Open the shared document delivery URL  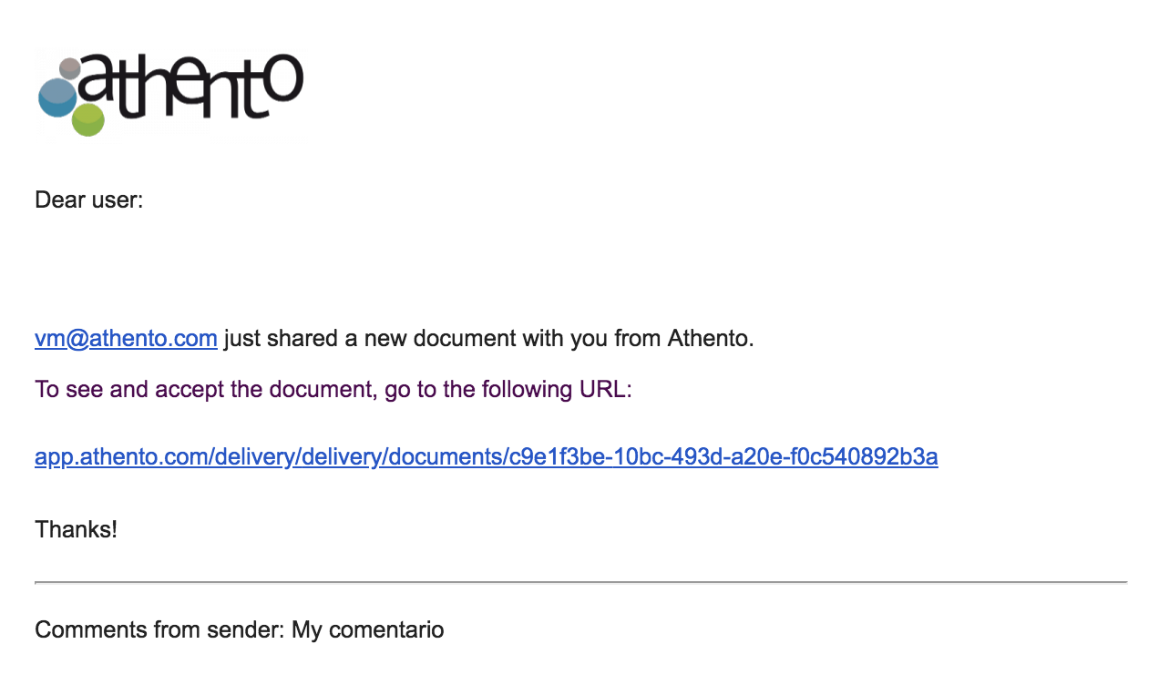click(486, 456)
